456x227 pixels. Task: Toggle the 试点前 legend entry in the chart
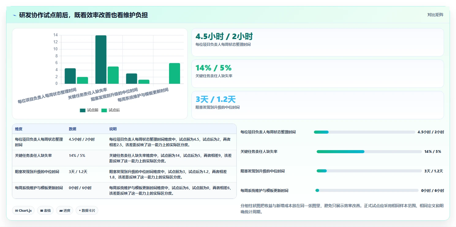point(89,110)
